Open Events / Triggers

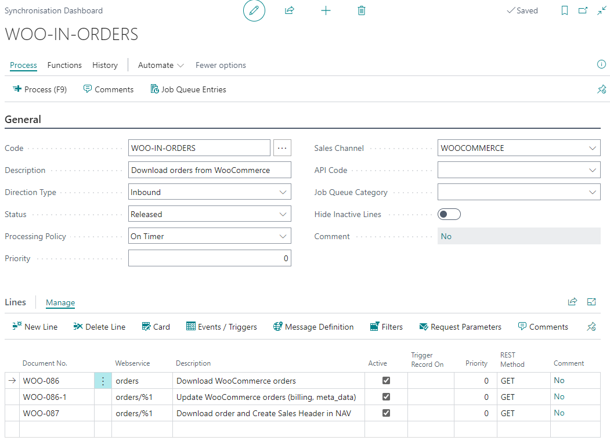(x=221, y=327)
